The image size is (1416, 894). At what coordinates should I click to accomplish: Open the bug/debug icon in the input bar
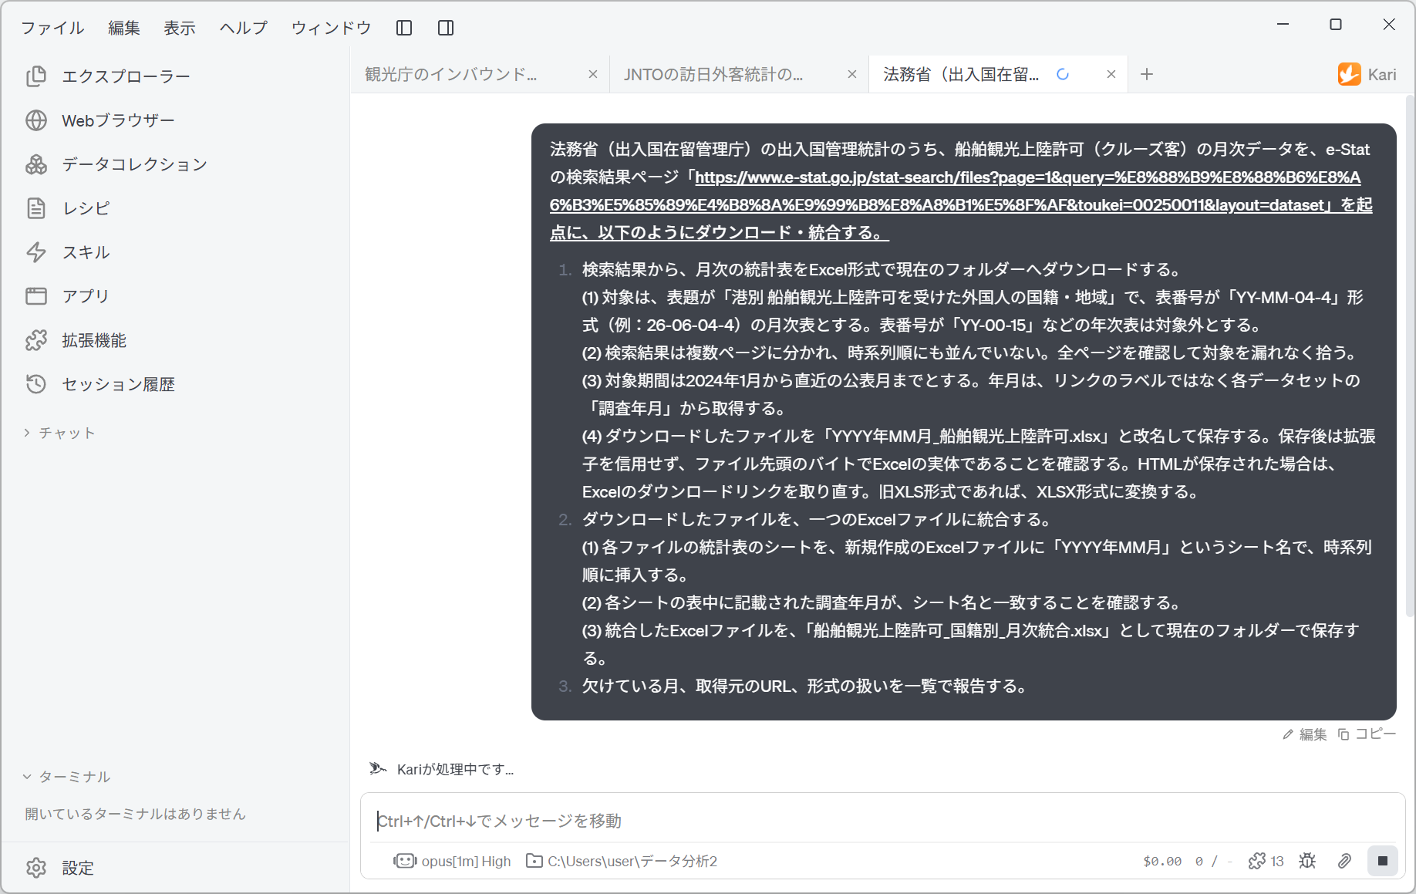pos(1307,861)
